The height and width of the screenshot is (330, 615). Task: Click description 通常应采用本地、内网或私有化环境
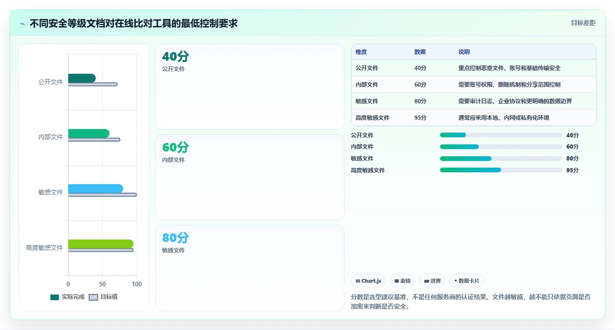[503, 118]
